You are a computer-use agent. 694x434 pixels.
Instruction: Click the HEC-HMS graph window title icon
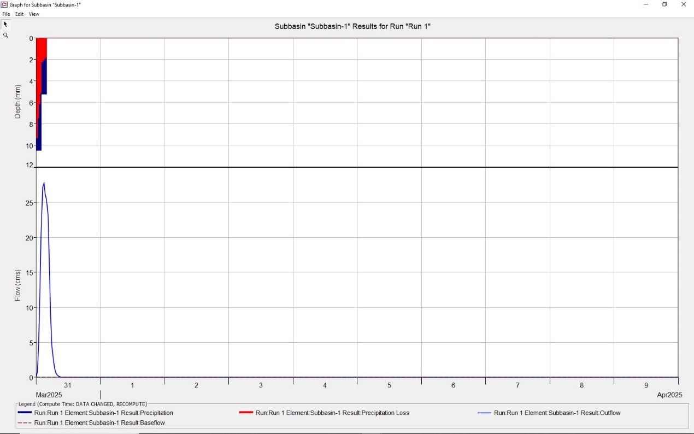coord(4,4)
